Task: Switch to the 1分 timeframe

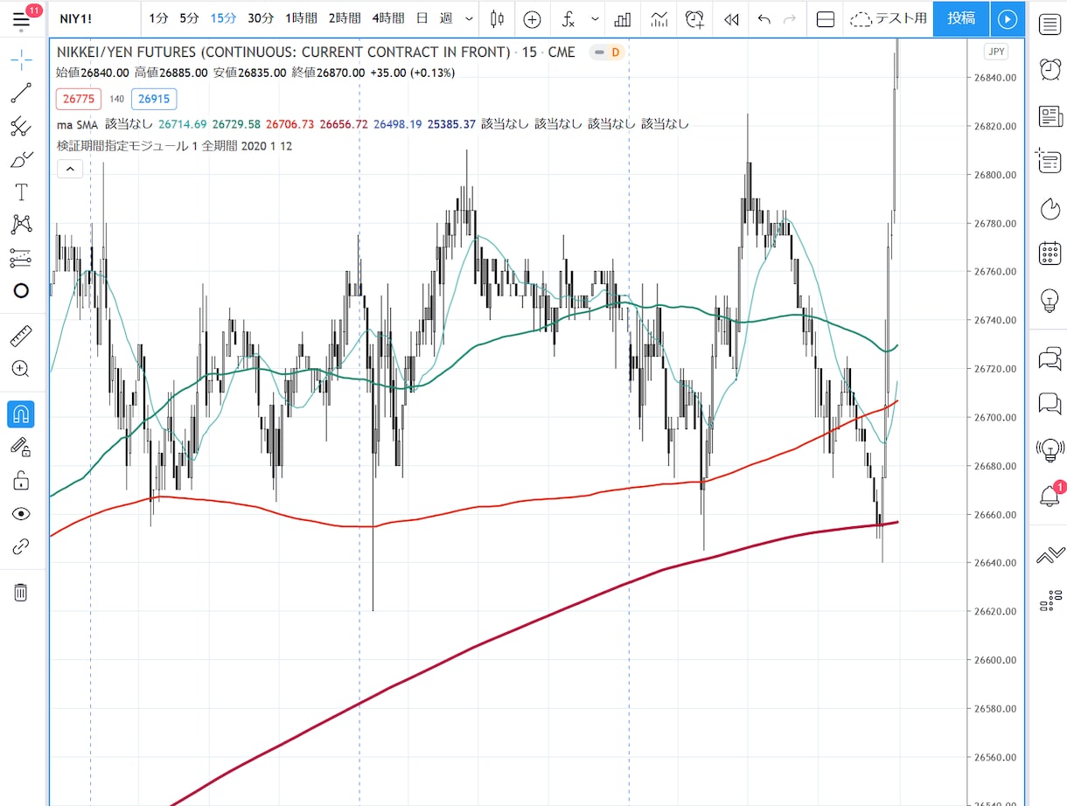Action: tap(158, 18)
